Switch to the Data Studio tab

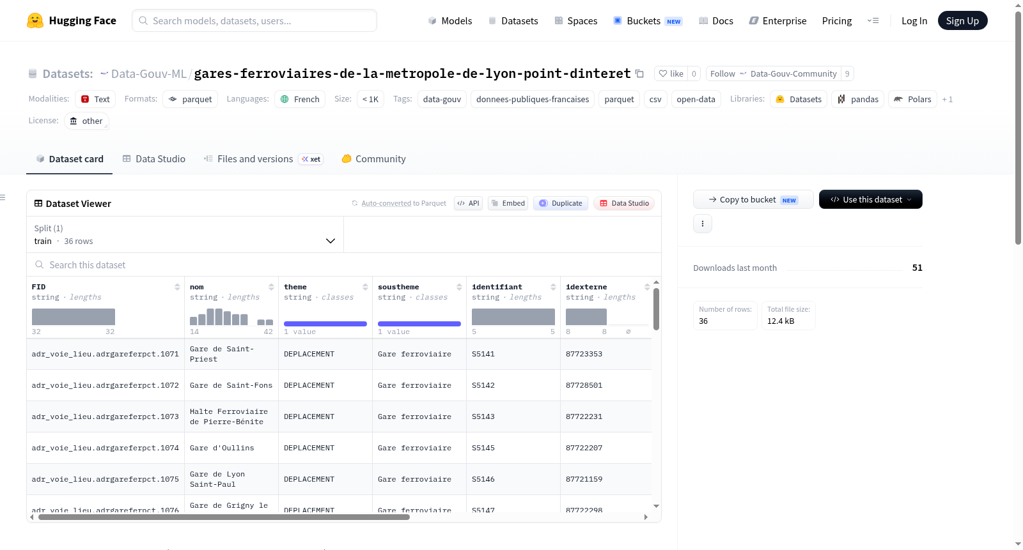pyautogui.click(x=154, y=158)
